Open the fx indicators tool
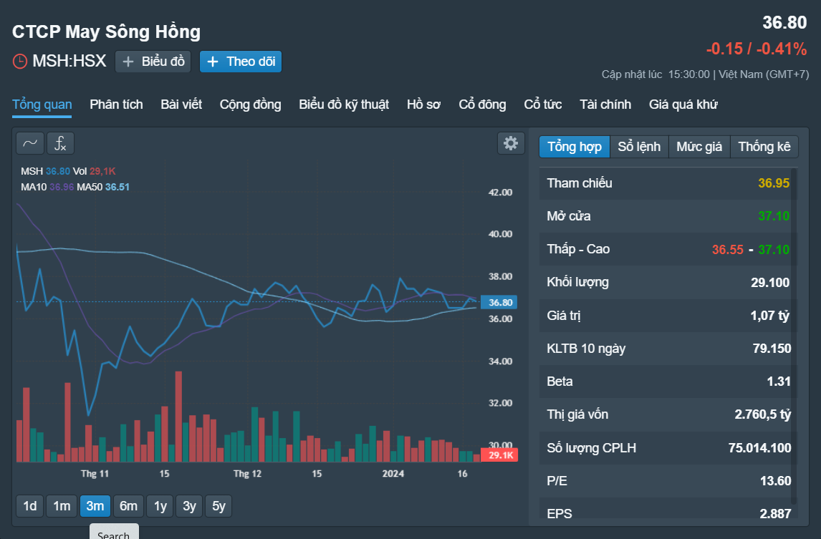 (x=61, y=143)
